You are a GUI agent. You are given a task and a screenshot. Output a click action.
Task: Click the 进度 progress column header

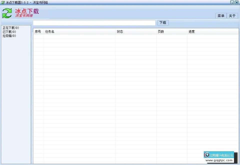(191, 31)
